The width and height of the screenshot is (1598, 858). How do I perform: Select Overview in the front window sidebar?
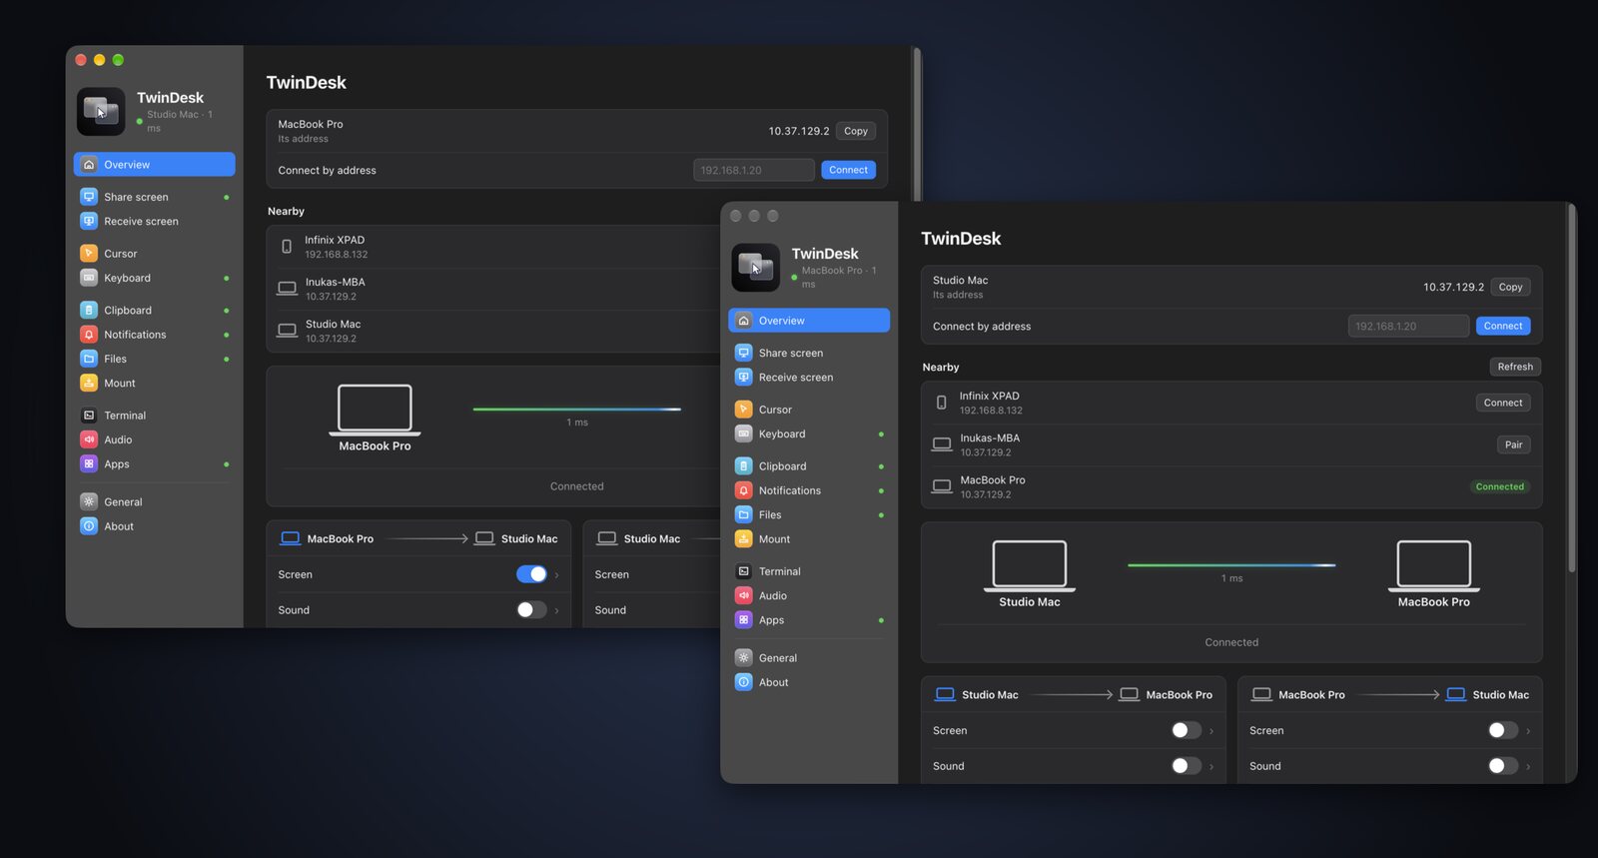tap(809, 321)
